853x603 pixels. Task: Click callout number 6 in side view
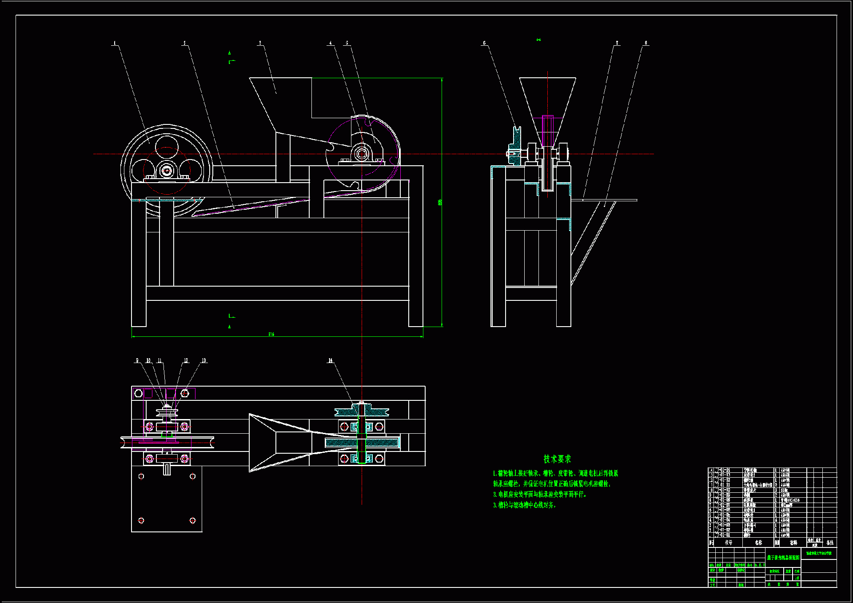click(484, 43)
